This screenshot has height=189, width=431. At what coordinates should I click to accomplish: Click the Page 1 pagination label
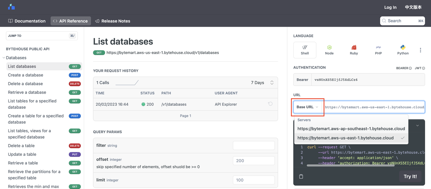point(186,116)
